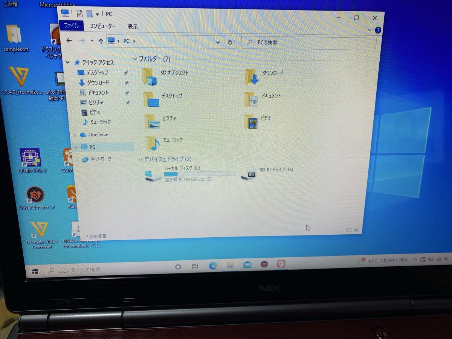This screenshot has width=452, height=339.
Task: Collapse the クイック アクセス tree node
Action: [68, 62]
